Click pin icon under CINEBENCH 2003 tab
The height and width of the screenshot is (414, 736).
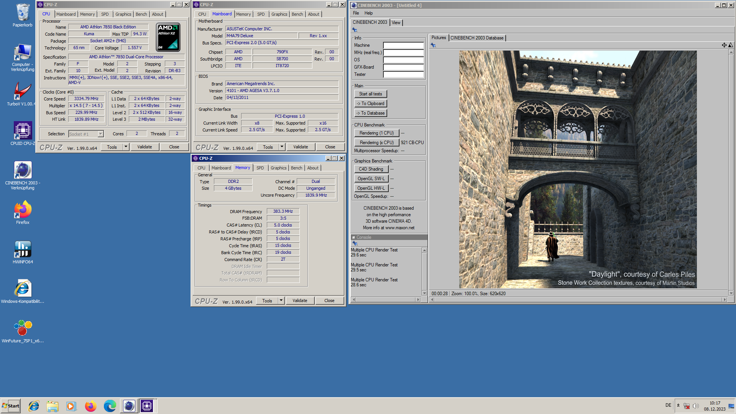pyautogui.click(x=355, y=30)
